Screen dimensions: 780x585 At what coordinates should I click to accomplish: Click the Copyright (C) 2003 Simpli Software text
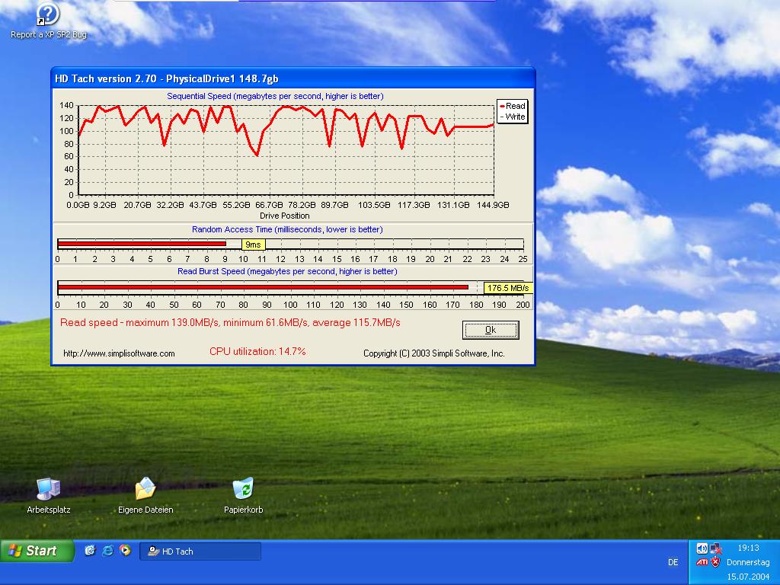(433, 353)
